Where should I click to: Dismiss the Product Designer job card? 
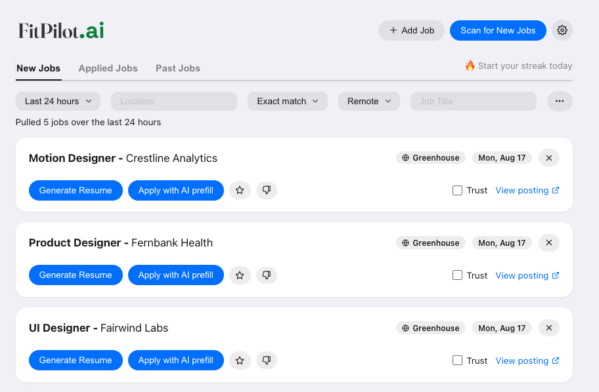coord(549,243)
